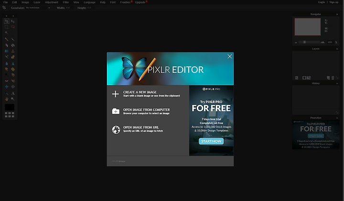Screen dimensions: 344x201
Task: Select the Crop tool in the toolbox
Action: tap(7, 21)
